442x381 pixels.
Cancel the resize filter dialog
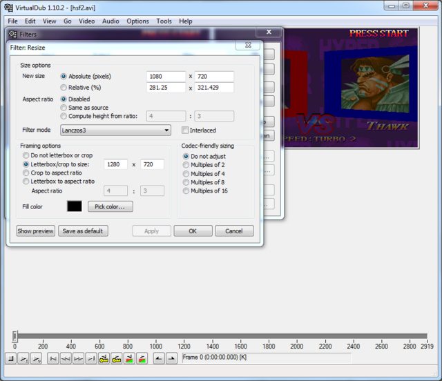[x=234, y=231]
